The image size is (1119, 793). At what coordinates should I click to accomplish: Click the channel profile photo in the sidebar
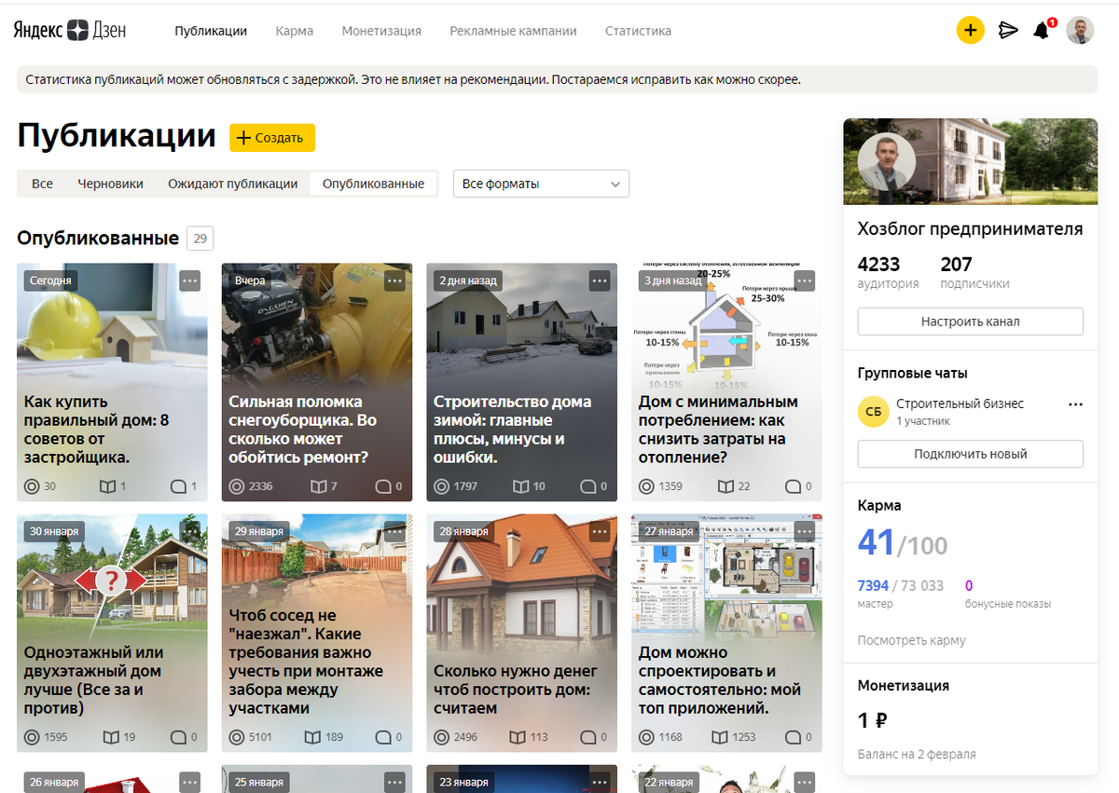pos(887,163)
